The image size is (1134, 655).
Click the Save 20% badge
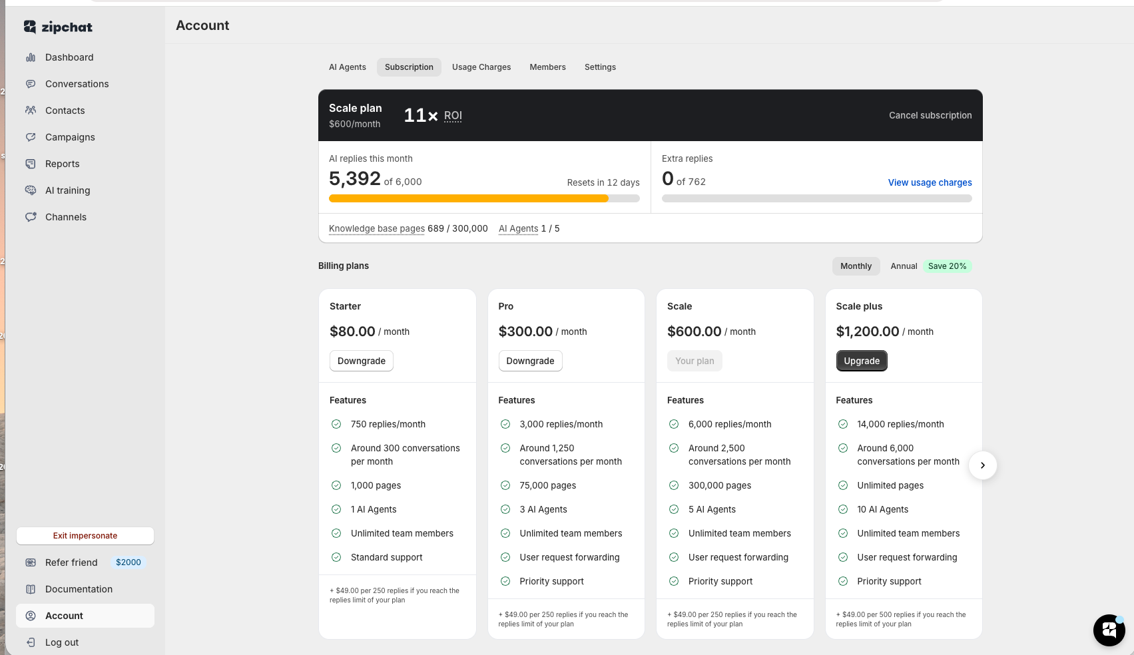(x=947, y=266)
